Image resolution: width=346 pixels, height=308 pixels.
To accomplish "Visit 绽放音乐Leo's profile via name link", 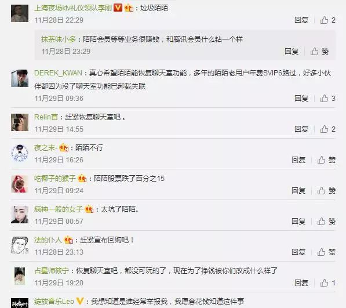I will (x=54, y=301).
